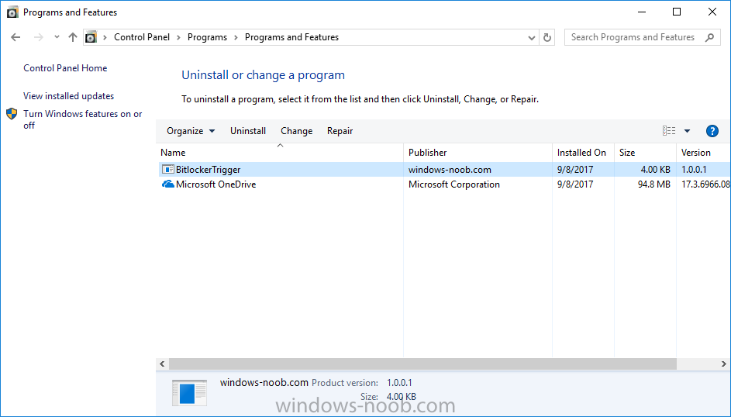
Task: Go up one level with the Up arrow
Action: (x=72, y=37)
